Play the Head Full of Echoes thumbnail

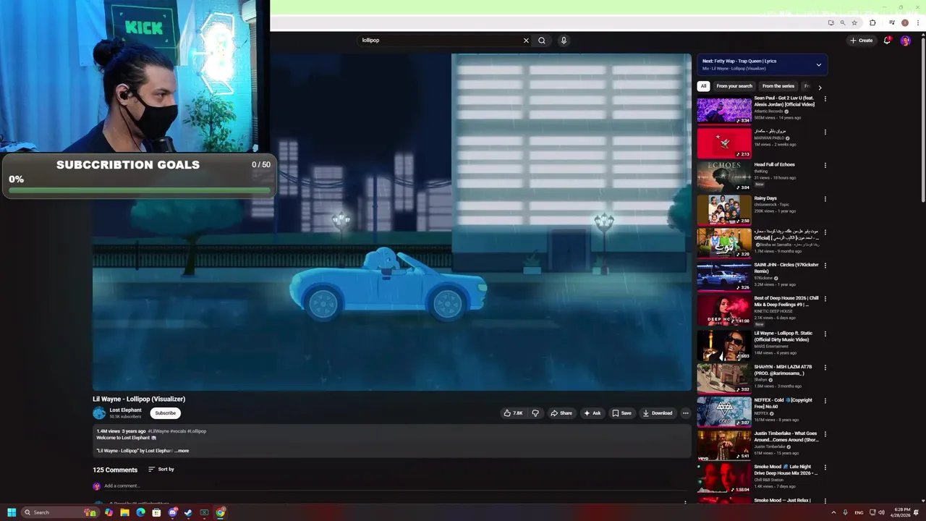(x=724, y=177)
